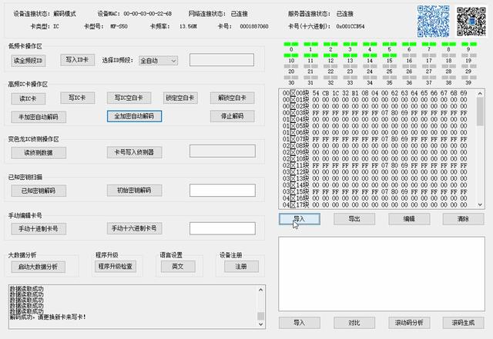Click the 读IC卡 button
The image size is (493, 339).
(29, 98)
